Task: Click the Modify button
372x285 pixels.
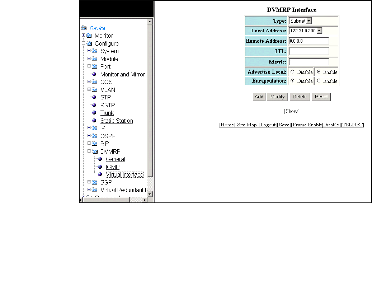Action: pyautogui.click(x=277, y=97)
